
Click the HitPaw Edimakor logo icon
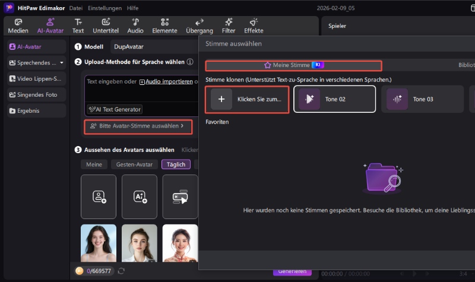(x=9, y=8)
